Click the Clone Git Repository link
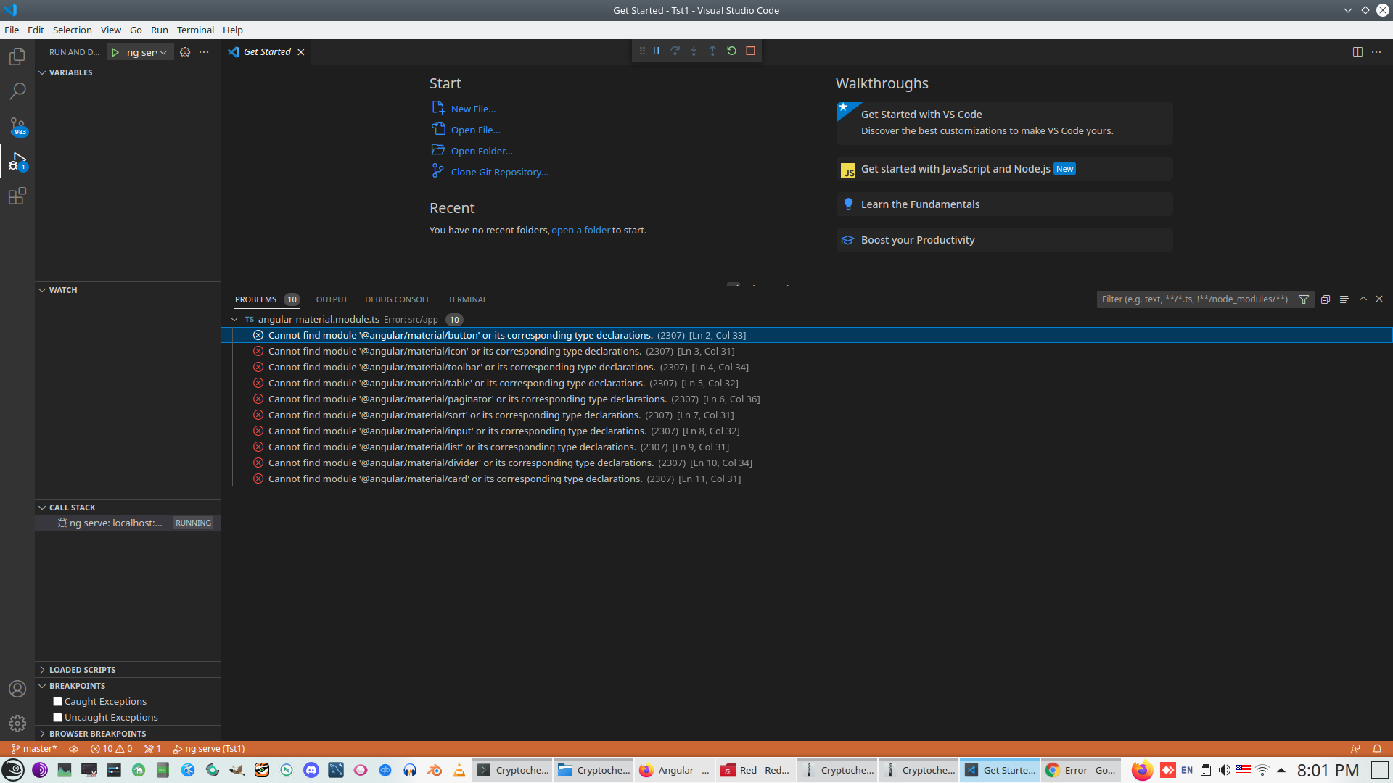Image resolution: width=1393 pixels, height=783 pixels. coord(499,172)
